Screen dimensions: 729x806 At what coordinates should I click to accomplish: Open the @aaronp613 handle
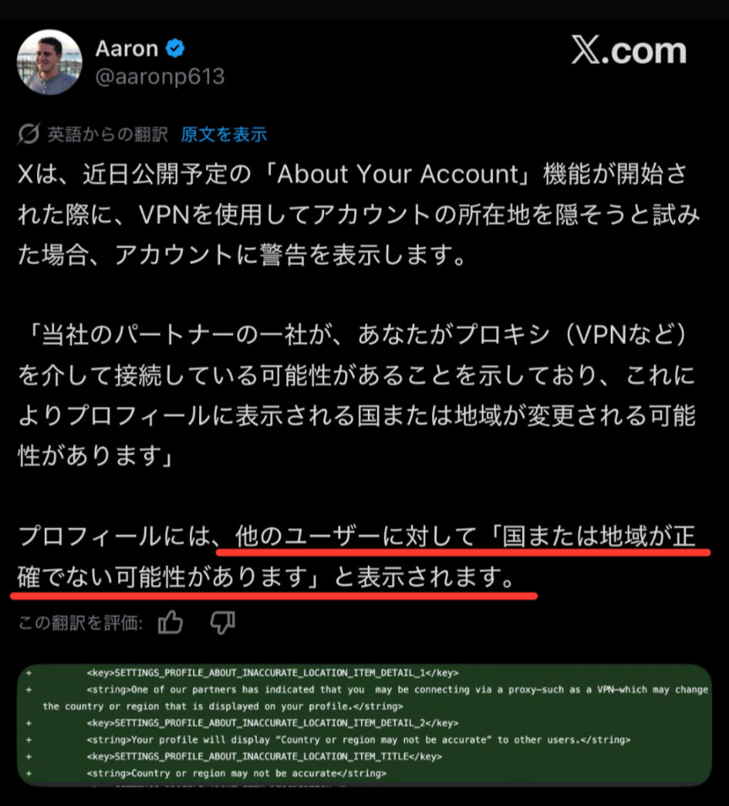tap(159, 77)
